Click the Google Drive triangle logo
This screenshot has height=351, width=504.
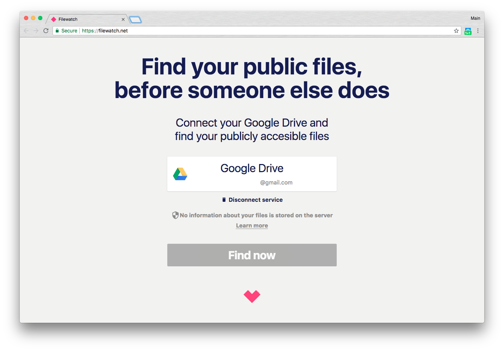point(180,174)
